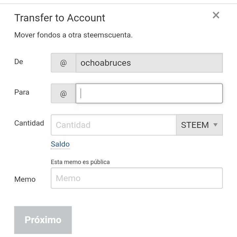Click the De label

pyautogui.click(x=19, y=62)
